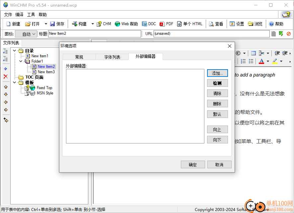Open the 编译 menu
The image size is (294, 213).
pos(19,15)
